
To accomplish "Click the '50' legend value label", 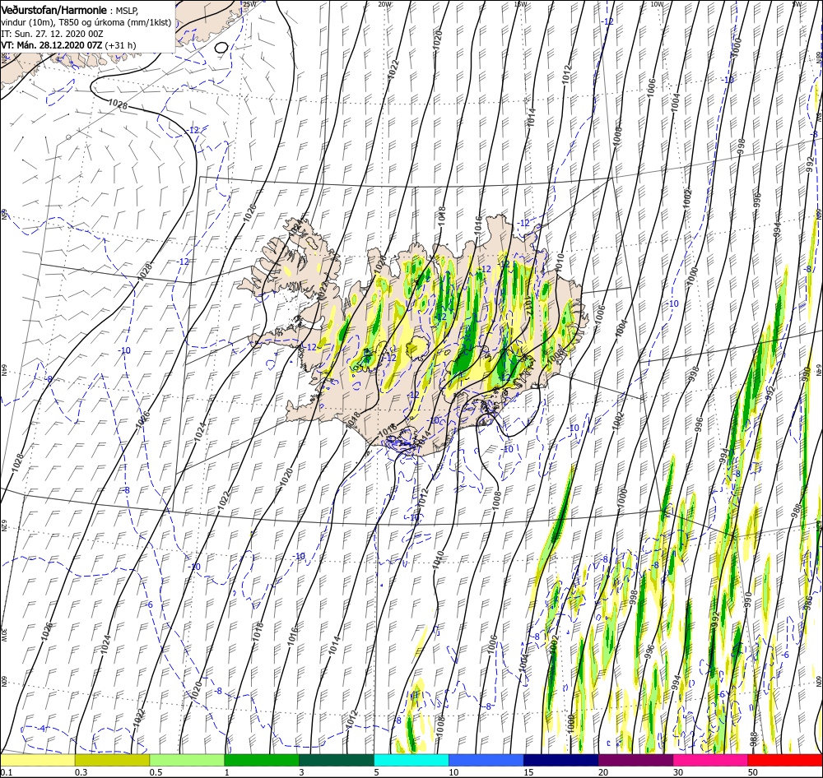I will pos(753,772).
